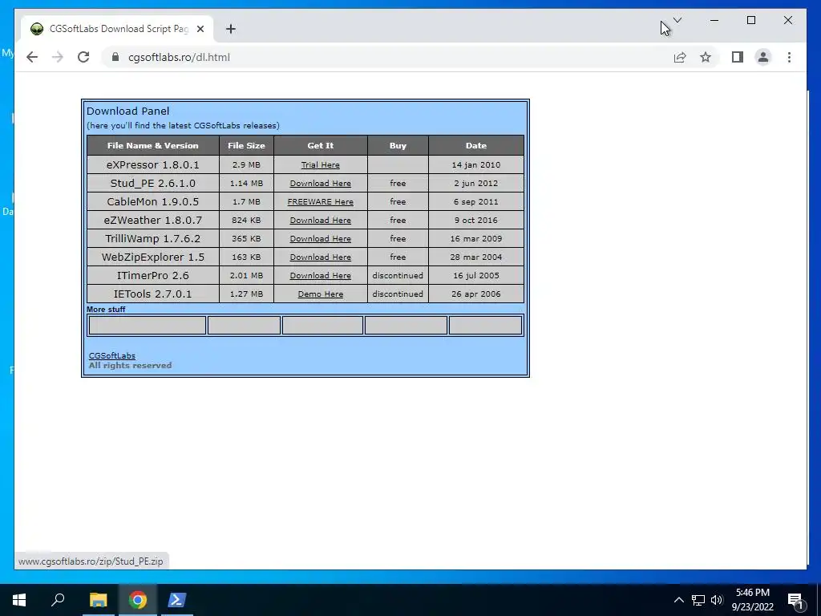Go back with the browser back arrow
This screenshot has height=616, width=821.
pos(32,57)
